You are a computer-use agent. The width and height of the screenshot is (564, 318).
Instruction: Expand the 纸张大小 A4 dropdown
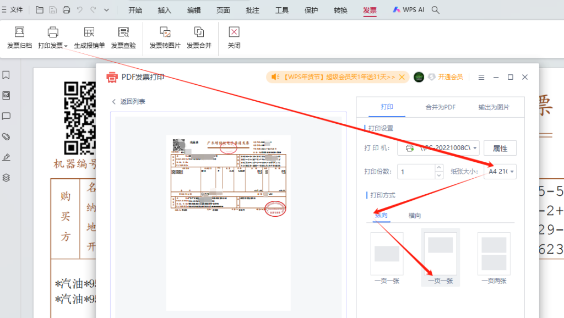click(x=500, y=172)
